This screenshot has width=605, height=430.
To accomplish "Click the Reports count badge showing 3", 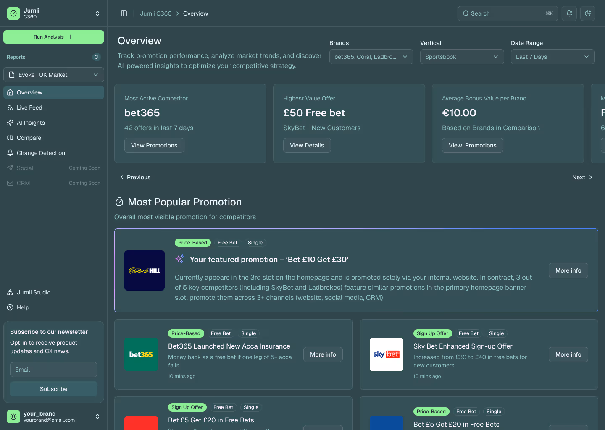I will tap(97, 57).
